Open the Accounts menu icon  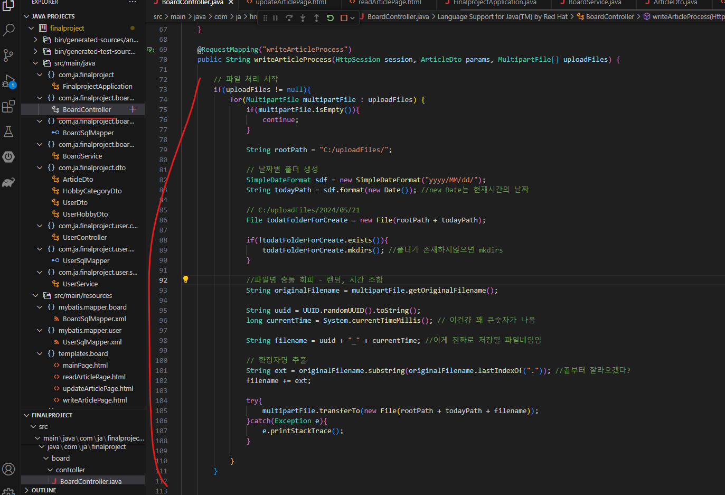(x=8, y=469)
